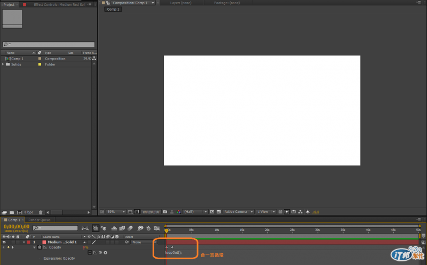Image resolution: width=427 pixels, height=265 pixels.
Task: Click the Opacity 0% value
Action: [x=85, y=247]
